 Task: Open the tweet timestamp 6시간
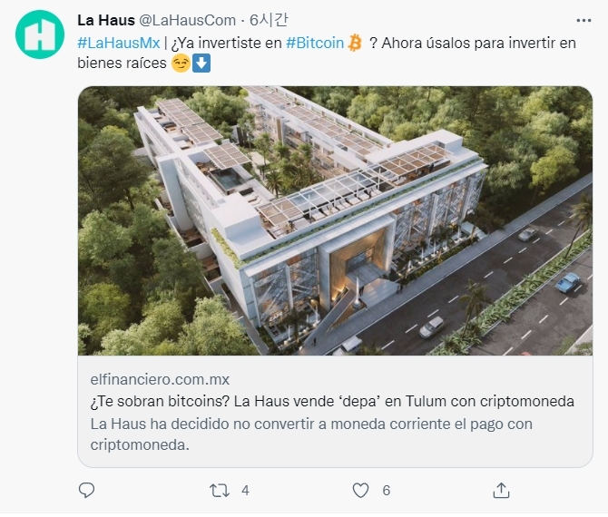(269, 20)
